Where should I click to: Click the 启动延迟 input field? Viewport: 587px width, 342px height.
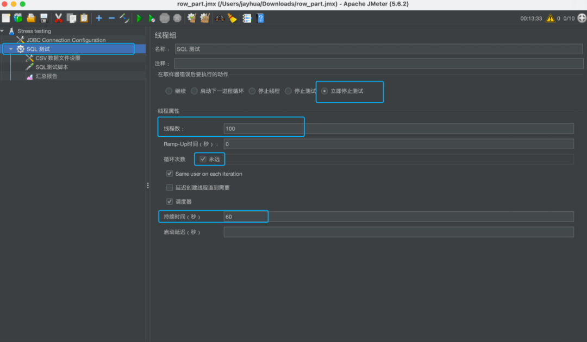point(399,232)
